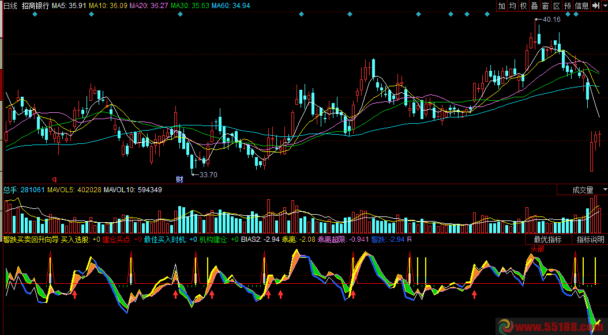Open the 成交量 indicator dropdown

pos(583,190)
